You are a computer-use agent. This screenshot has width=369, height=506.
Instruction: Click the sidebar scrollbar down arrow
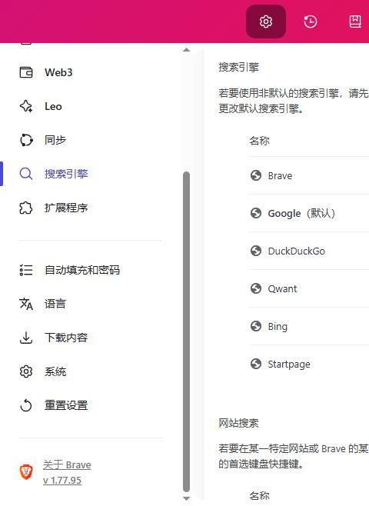186,499
